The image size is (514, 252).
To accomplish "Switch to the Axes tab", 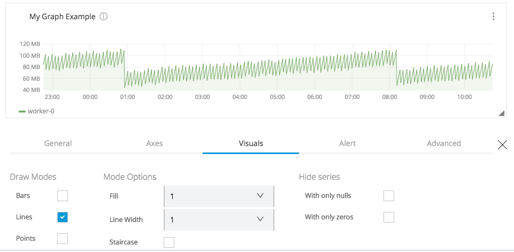I will (x=155, y=143).
